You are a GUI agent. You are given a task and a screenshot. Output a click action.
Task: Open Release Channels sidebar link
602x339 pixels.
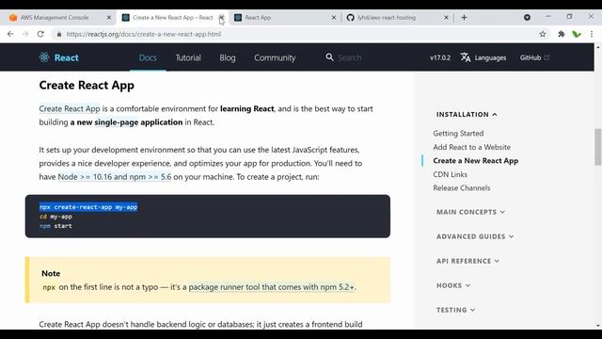click(462, 188)
